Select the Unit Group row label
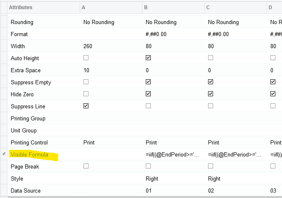The width and height of the screenshot is (282, 198). tap(24, 130)
